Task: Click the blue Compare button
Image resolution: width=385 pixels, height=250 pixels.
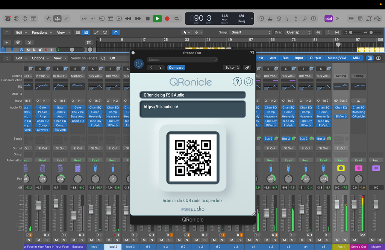Action: 176,68
